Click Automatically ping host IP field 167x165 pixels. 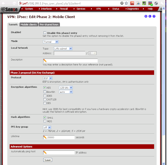coord(59,152)
